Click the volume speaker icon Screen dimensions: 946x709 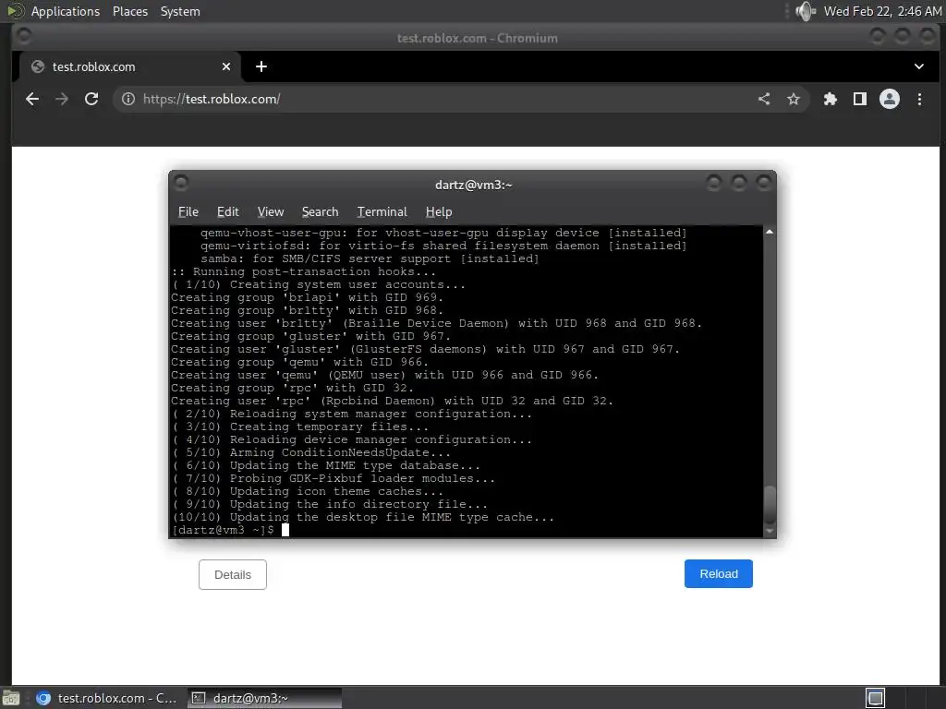(x=806, y=11)
